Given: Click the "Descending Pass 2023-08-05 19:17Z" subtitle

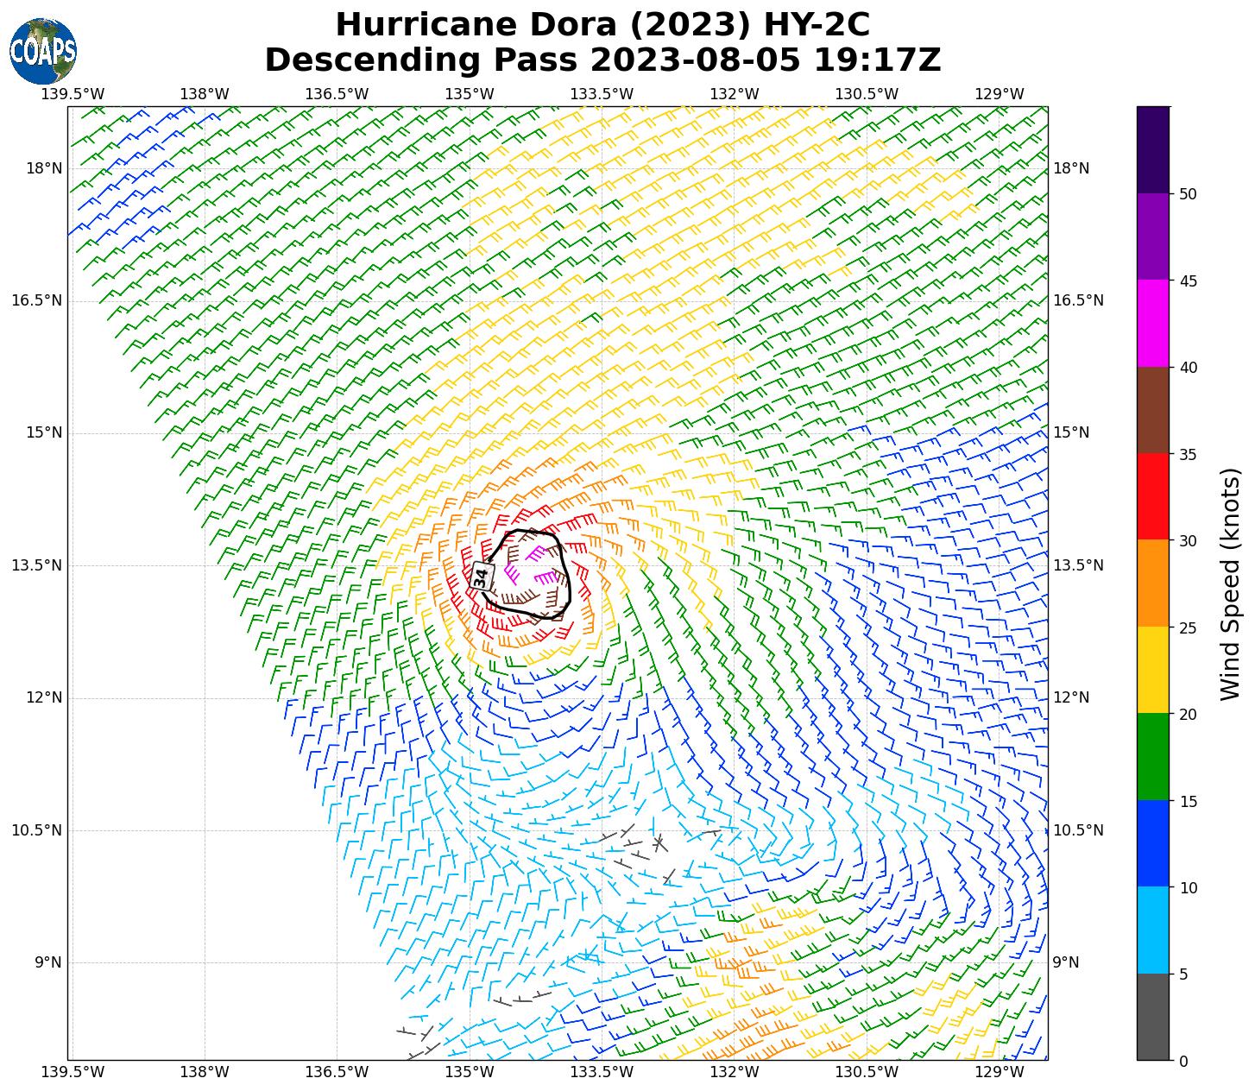Looking at the screenshot, I should coord(602,60).
